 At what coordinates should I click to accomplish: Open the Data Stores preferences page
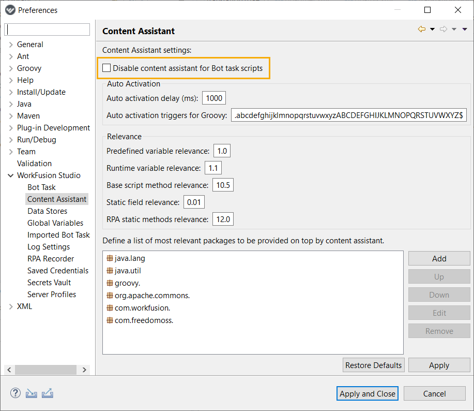pyautogui.click(x=47, y=211)
